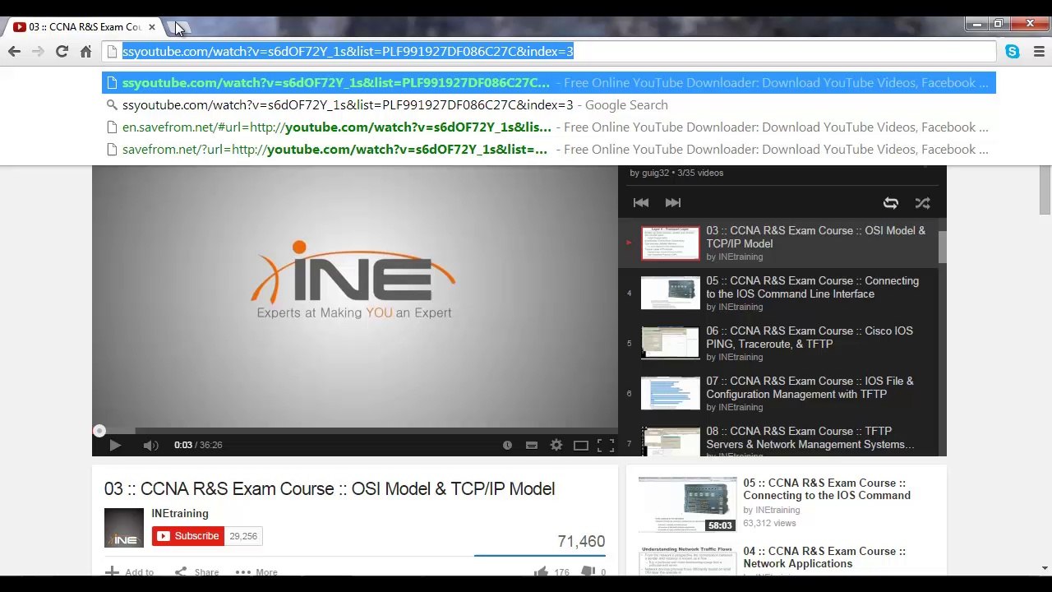The height and width of the screenshot is (592, 1052).
Task: Open a new browser tab
Action: pos(180,27)
